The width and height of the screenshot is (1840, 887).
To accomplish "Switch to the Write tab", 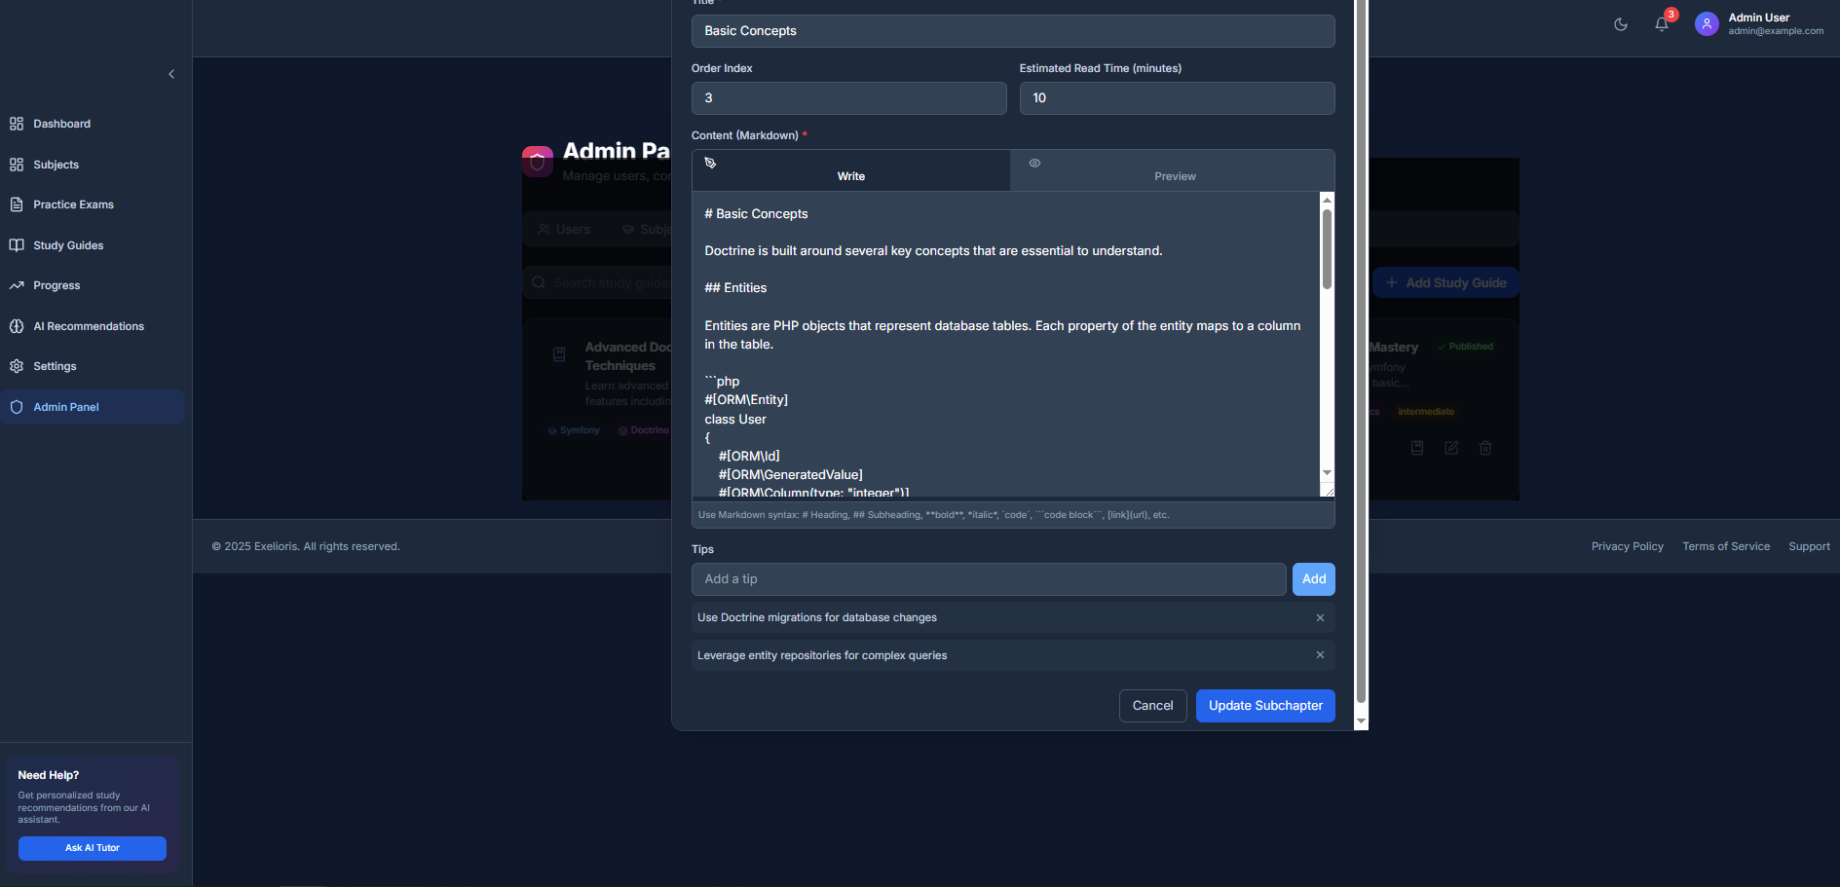I will point(851,170).
